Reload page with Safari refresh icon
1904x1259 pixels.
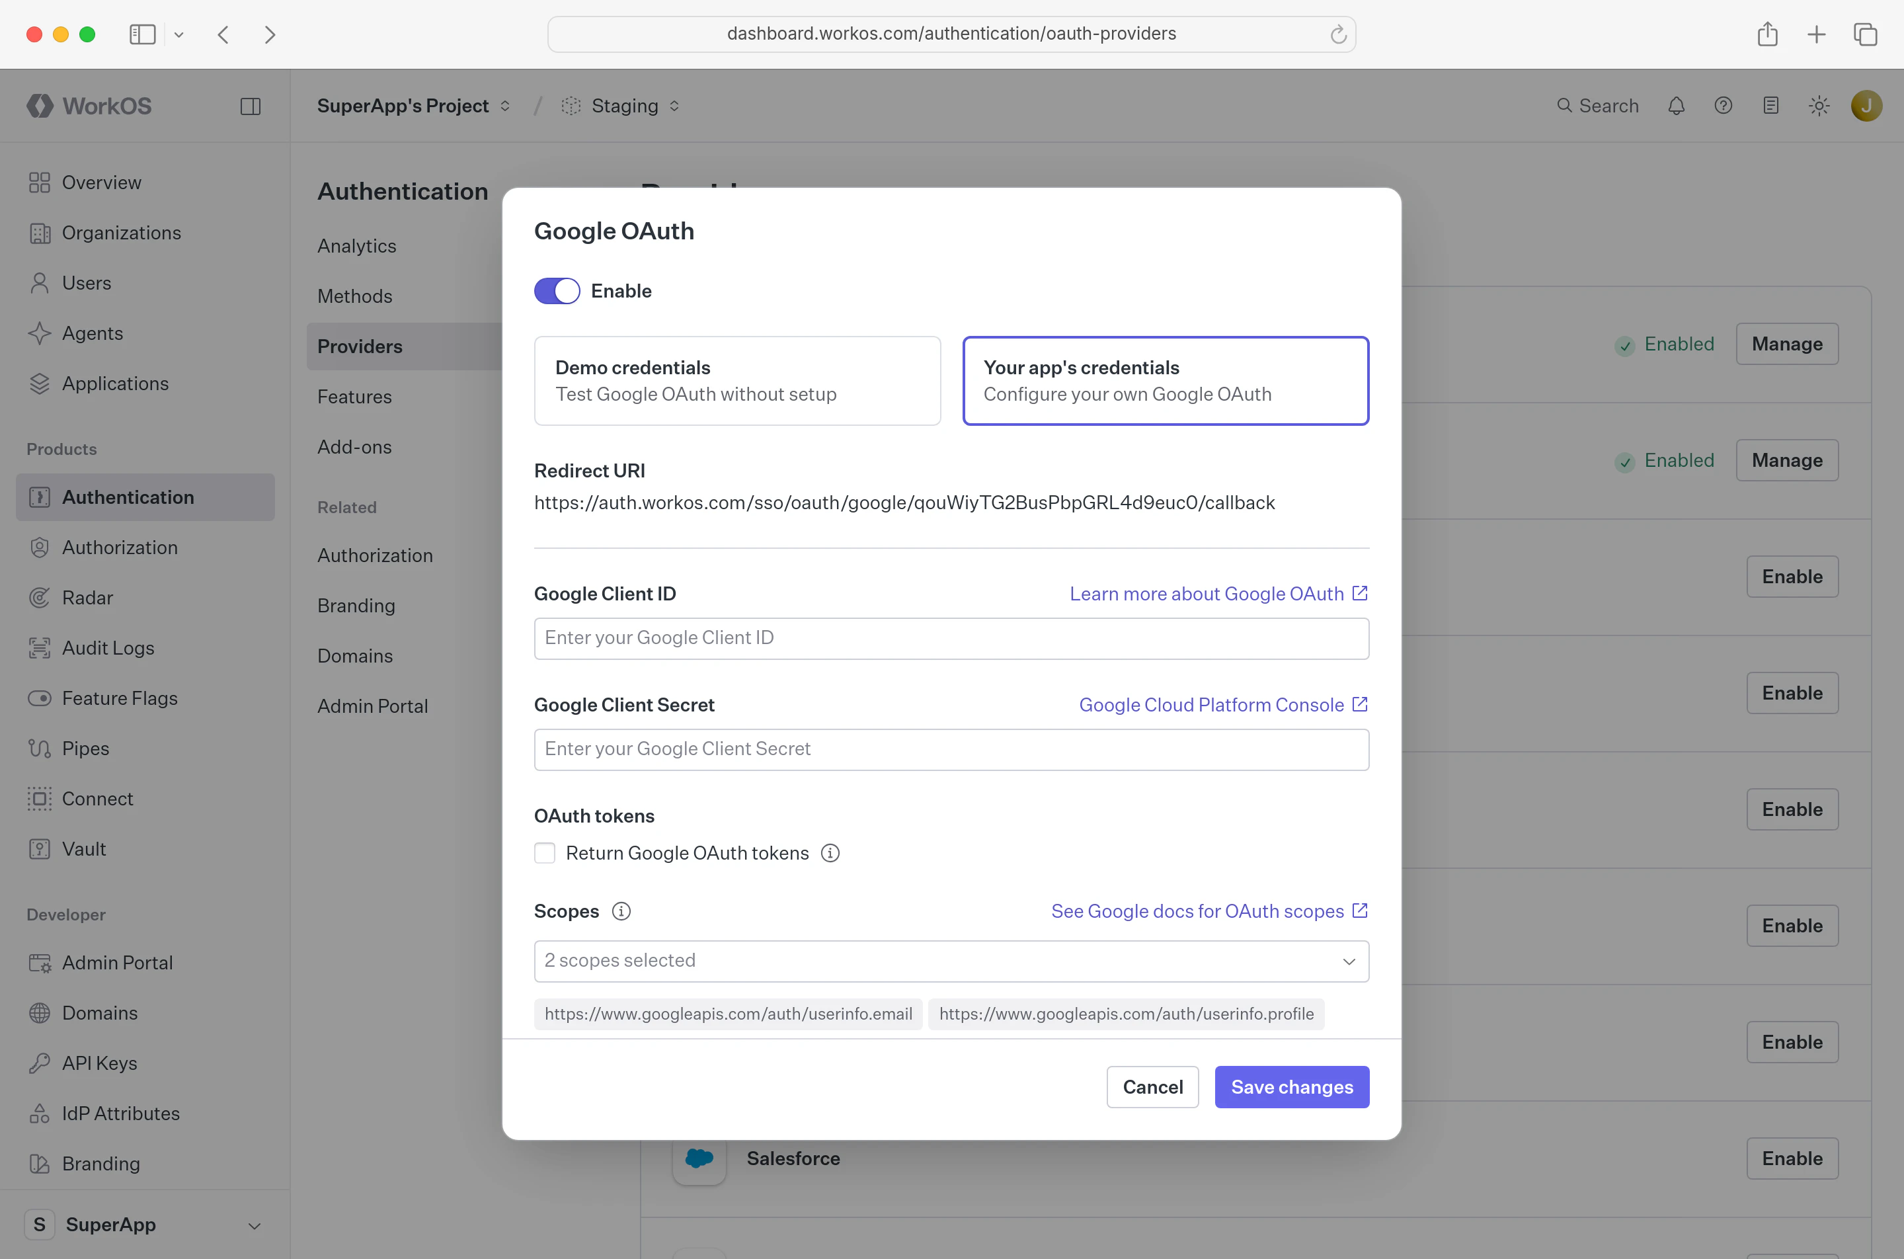pos(1337,34)
